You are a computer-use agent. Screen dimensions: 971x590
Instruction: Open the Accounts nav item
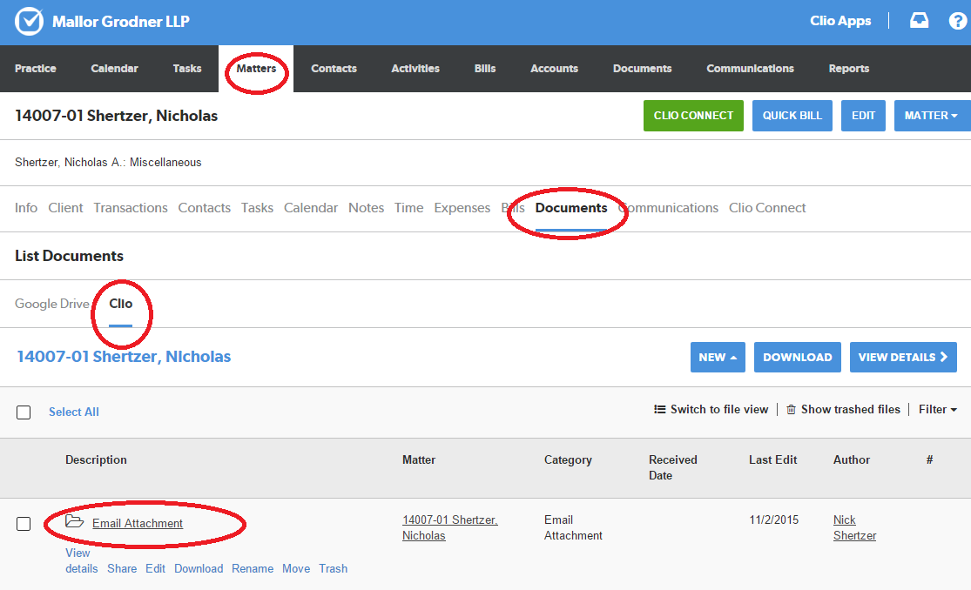tap(554, 69)
